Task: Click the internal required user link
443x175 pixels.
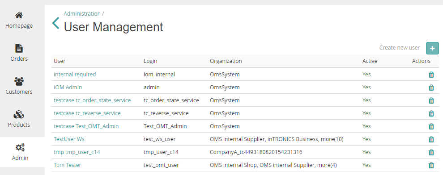Action: tap(75, 75)
